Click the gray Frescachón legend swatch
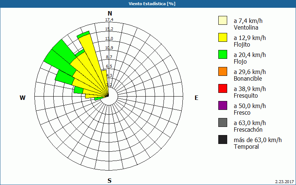This screenshot has height=185, width=296. (x=223, y=122)
